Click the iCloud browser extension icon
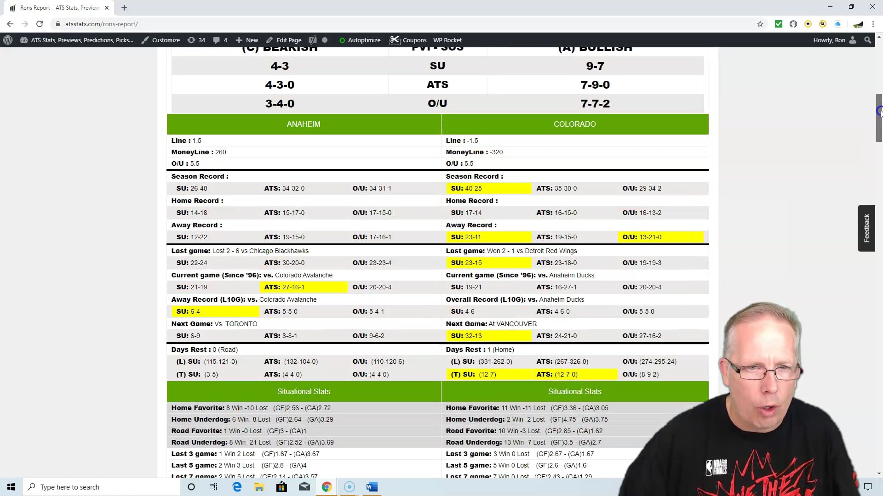The height and width of the screenshot is (496, 883). click(x=837, y=24)
